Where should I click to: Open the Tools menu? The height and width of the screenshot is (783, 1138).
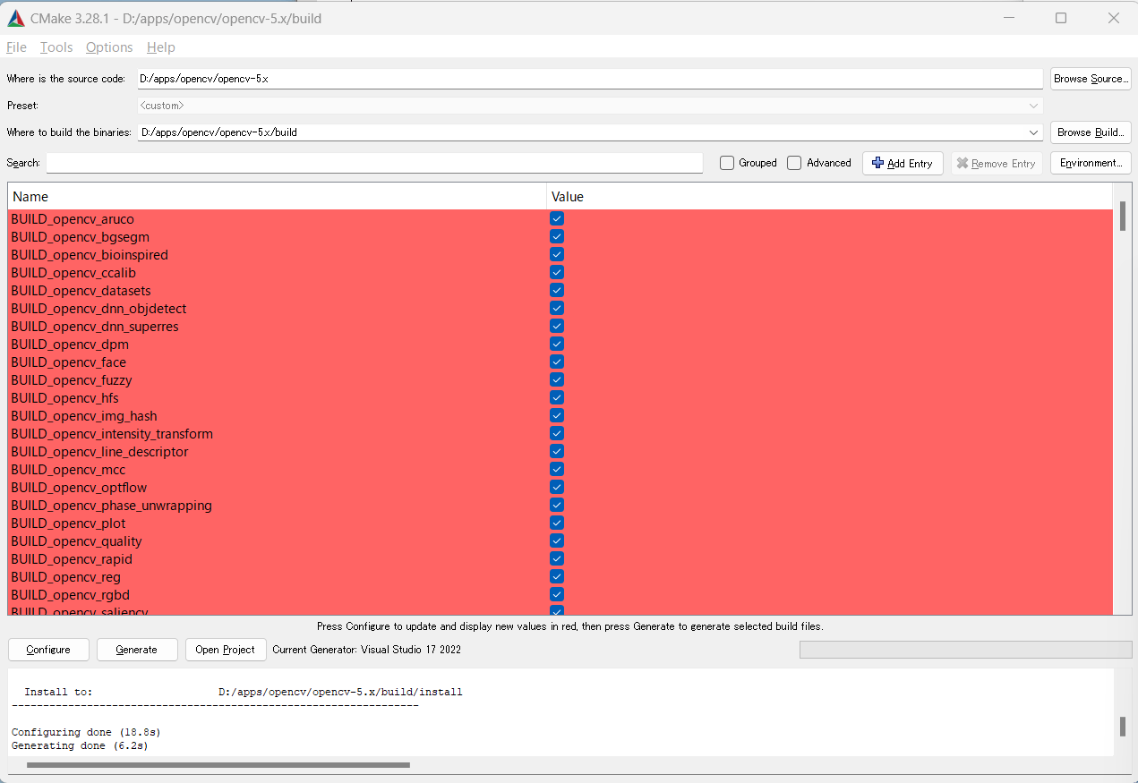tap(56, 47)
